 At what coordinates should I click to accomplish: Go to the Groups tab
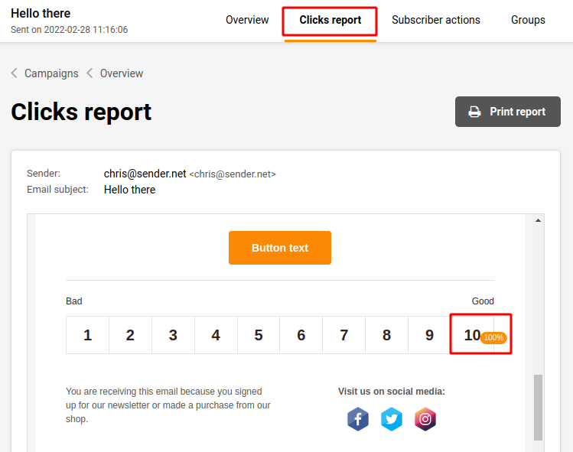click(528, 20)
